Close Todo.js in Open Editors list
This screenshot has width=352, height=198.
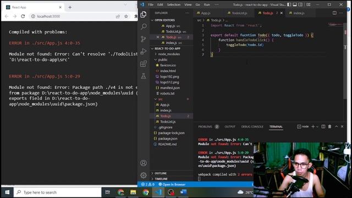coord(158,37)
